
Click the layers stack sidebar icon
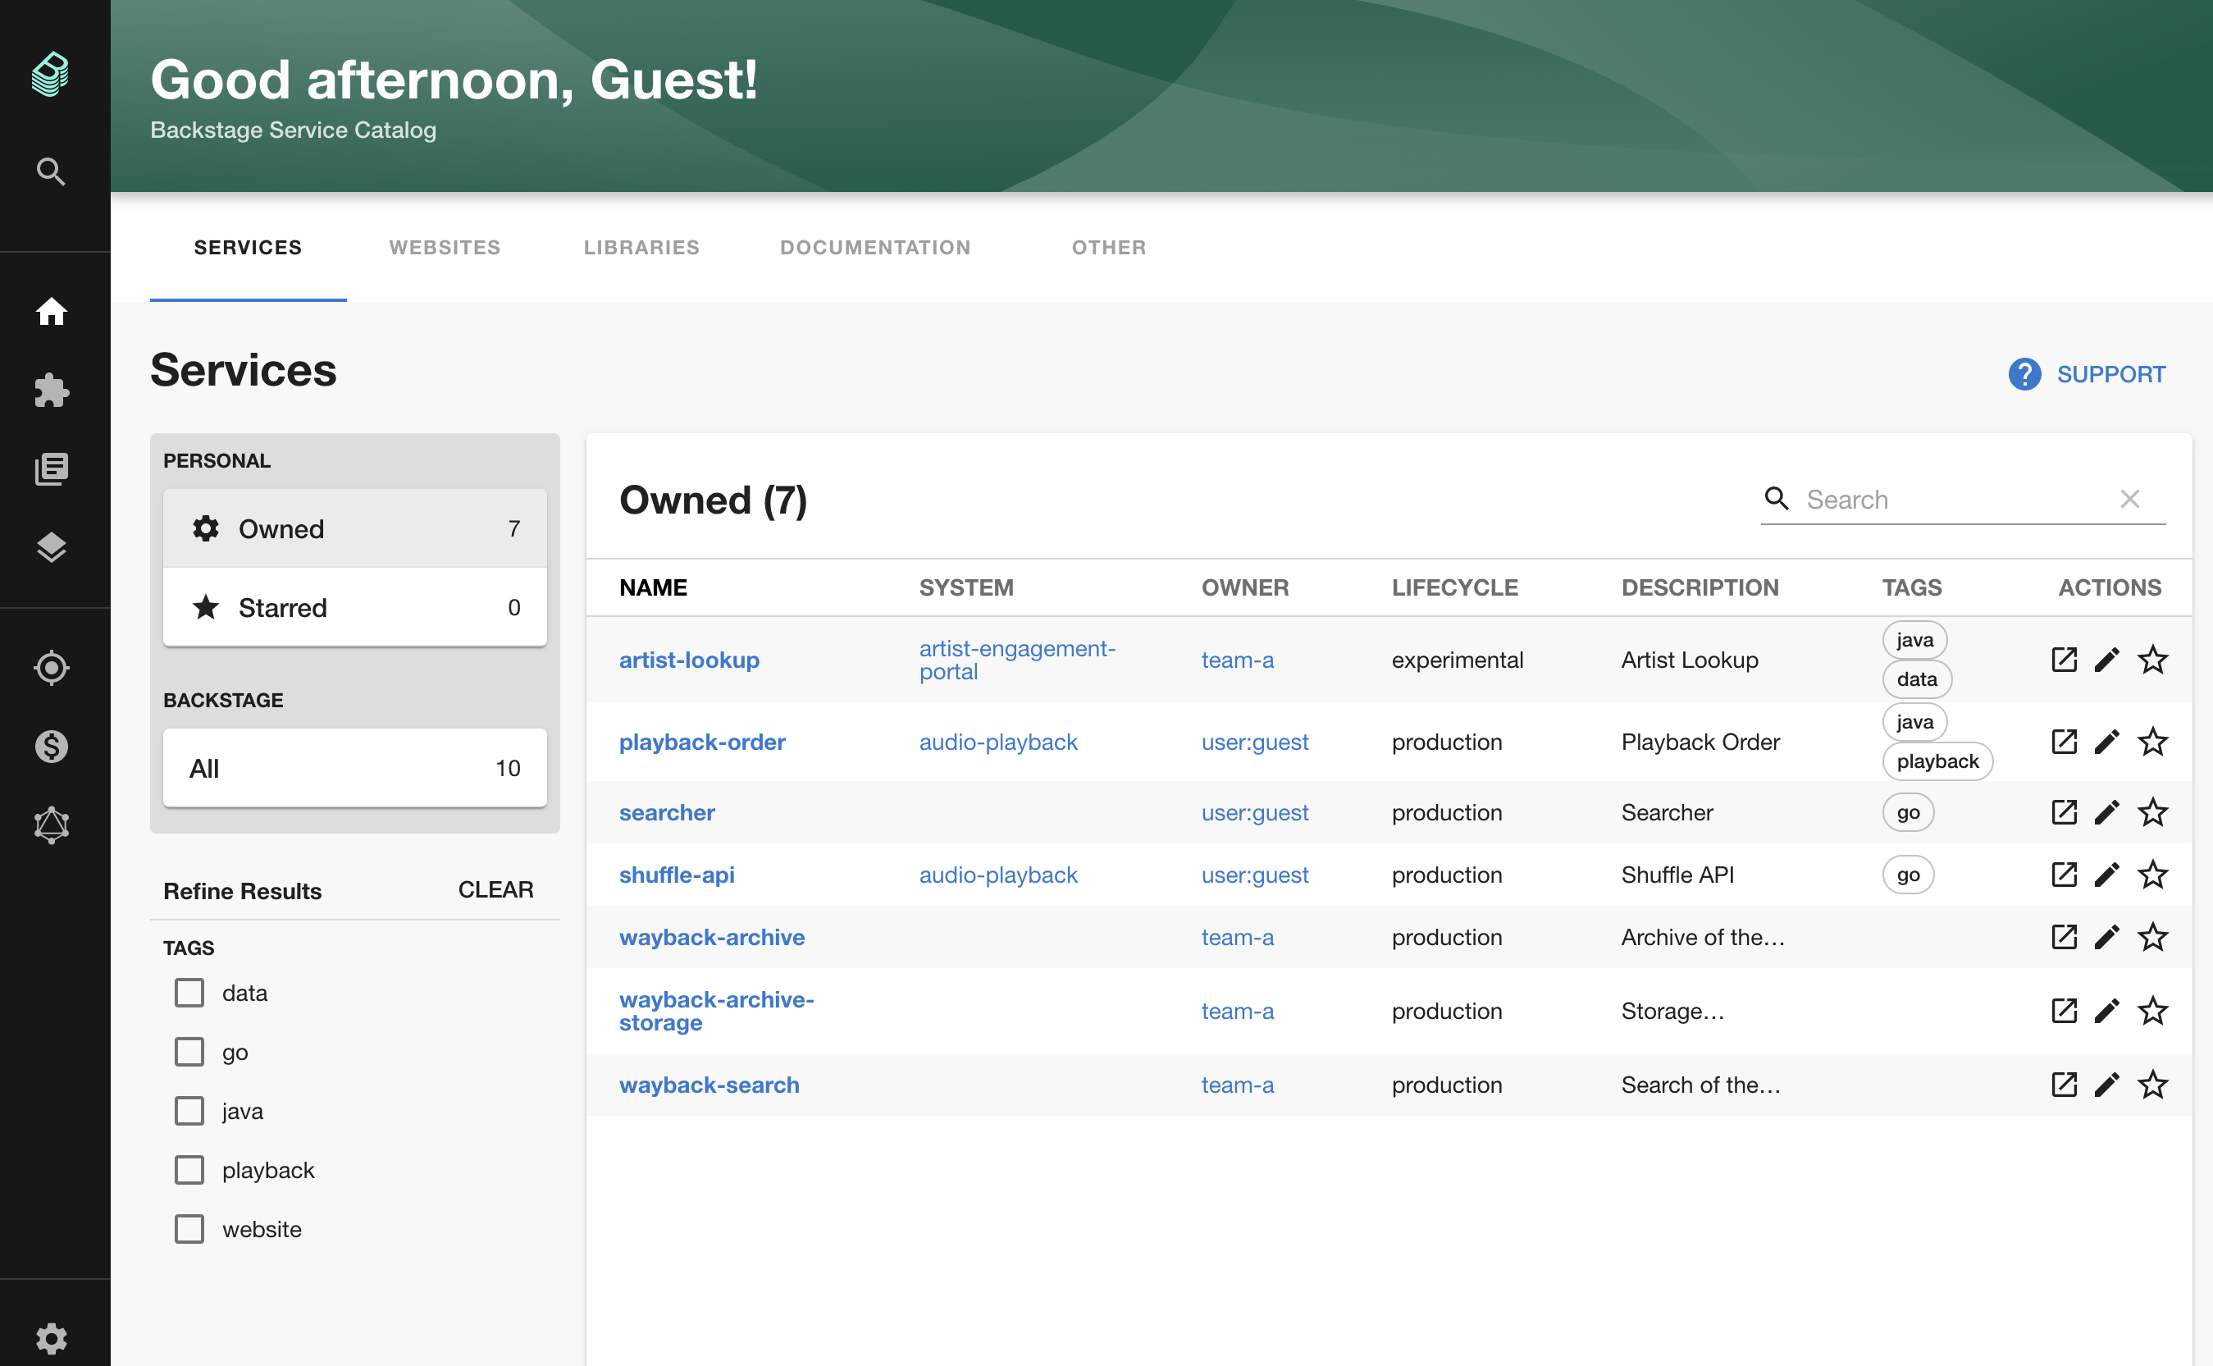(52, 547)
